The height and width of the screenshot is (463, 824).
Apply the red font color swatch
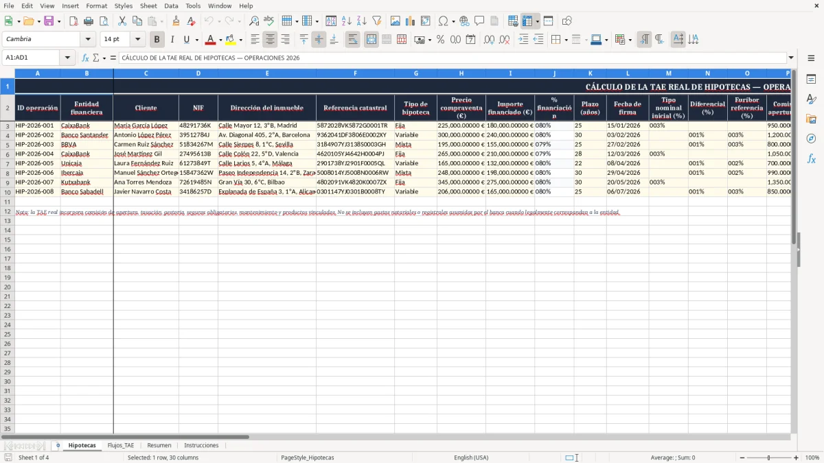(211, 40)
